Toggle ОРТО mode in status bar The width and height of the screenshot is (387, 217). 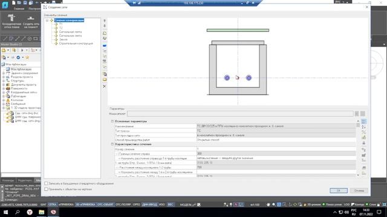[137, 204]
